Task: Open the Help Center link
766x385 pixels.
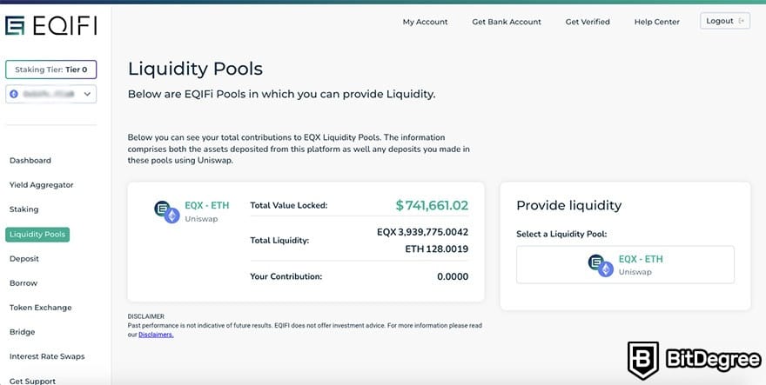Action: [657, 22]
